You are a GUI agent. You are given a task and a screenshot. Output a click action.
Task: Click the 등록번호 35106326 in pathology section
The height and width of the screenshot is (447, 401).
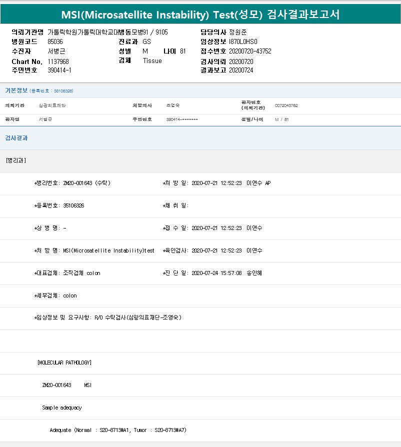click(59, 205)
